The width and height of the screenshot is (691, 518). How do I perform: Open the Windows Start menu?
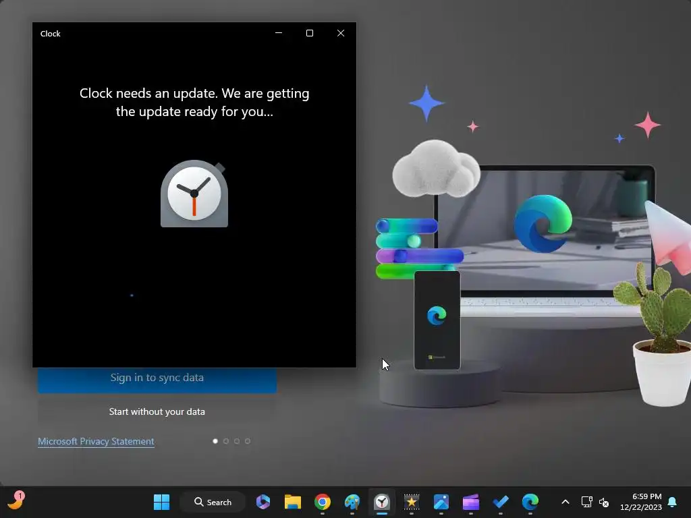161,502
